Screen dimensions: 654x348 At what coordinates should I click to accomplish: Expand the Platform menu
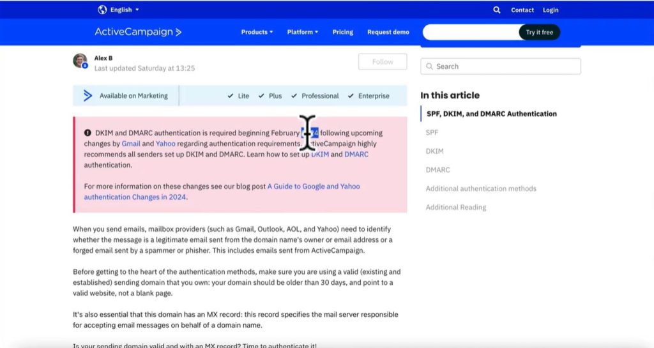pyautogui.click(x=302, y=32)
